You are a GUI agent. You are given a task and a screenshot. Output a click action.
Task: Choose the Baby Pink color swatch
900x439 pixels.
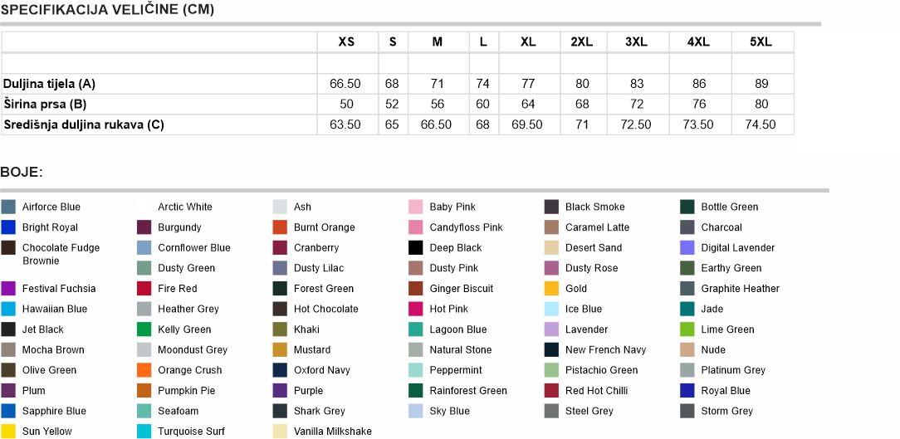[416, 207]
